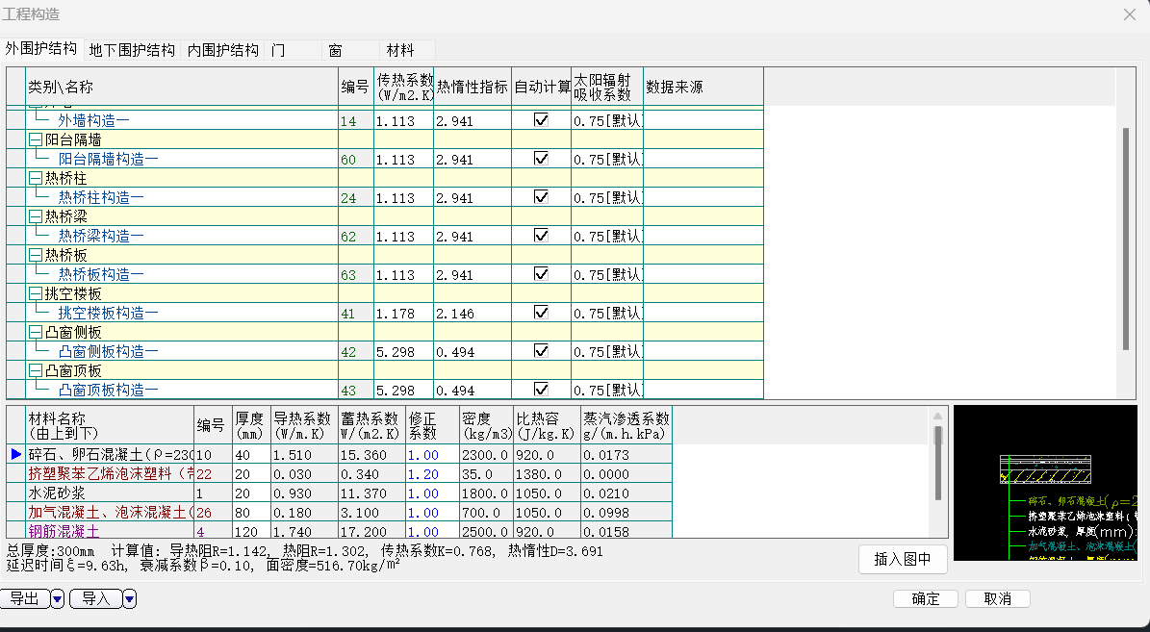
Task: Toggle auto-calculate checkbox for 凸窗侧板构造一
Action: point(541,351)
